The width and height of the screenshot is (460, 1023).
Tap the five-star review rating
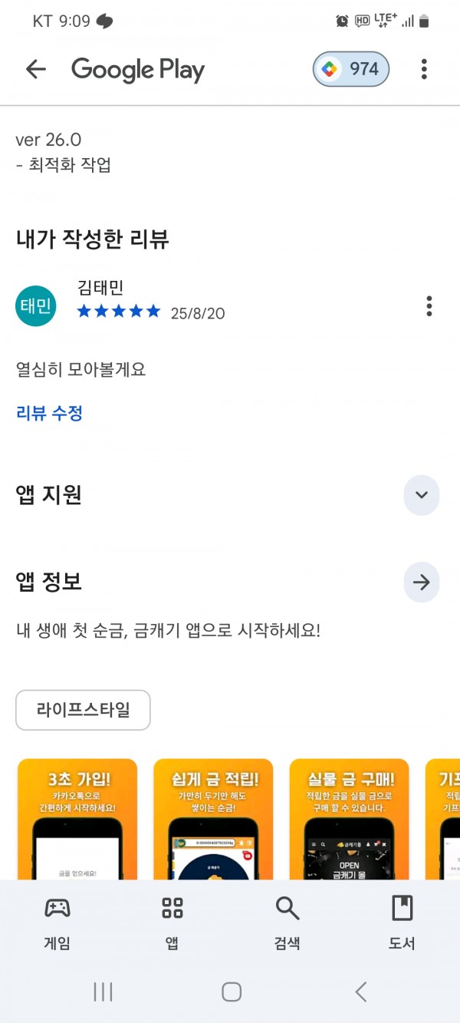pos(119,312)
